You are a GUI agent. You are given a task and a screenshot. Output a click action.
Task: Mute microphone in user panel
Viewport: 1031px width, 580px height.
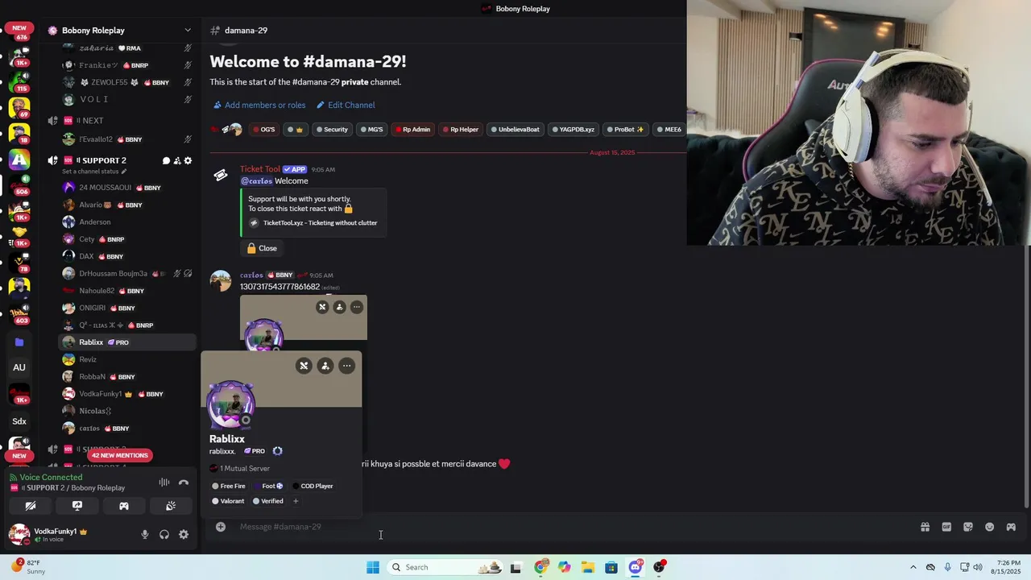tap(145, 534)
